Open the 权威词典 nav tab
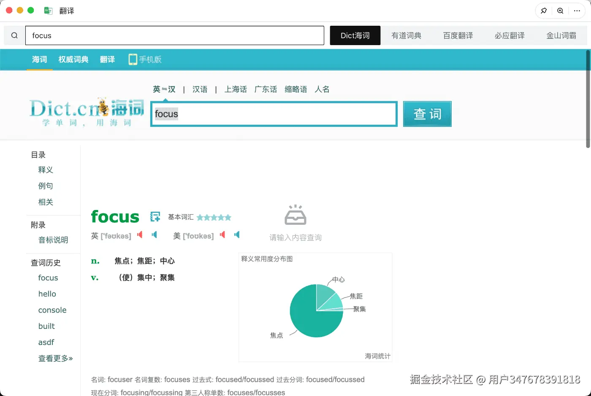The width and height of the screenshot is (591, 396). coord(73,59)
